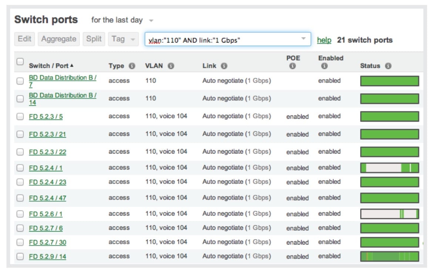Open the FD 5.2.3 / 21 port link
433x273 pixels.
tap(47, 134)
